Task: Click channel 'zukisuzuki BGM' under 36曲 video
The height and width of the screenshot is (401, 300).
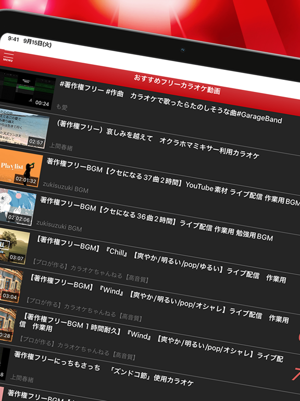Action: pos(59,226)
